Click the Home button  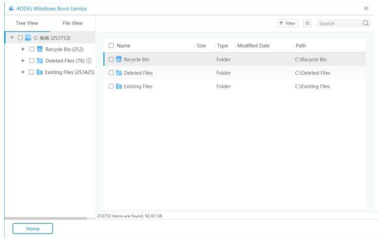pos(33,229)
